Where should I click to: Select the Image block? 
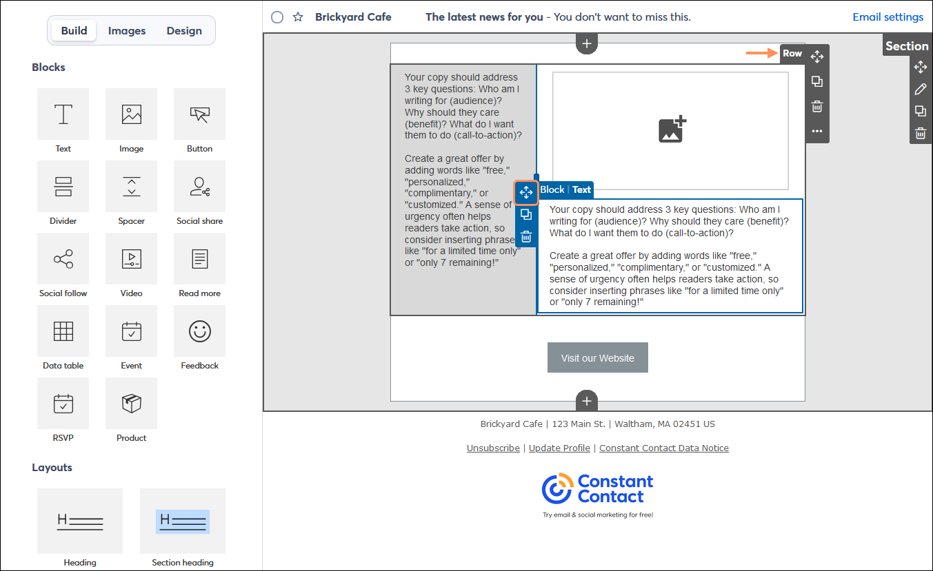pos(131,114)
